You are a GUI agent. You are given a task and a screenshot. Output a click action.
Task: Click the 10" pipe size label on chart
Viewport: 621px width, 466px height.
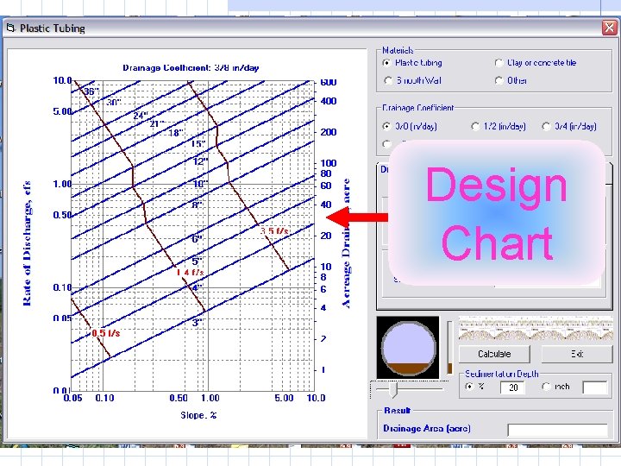click(x=200, y=184)
